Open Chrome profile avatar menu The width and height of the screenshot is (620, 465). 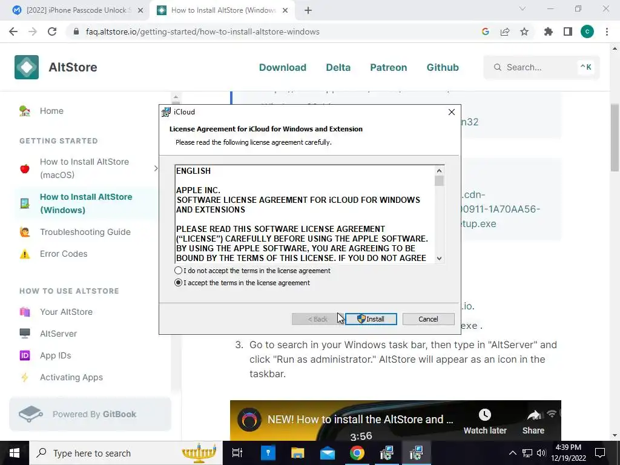coord(587,31)
